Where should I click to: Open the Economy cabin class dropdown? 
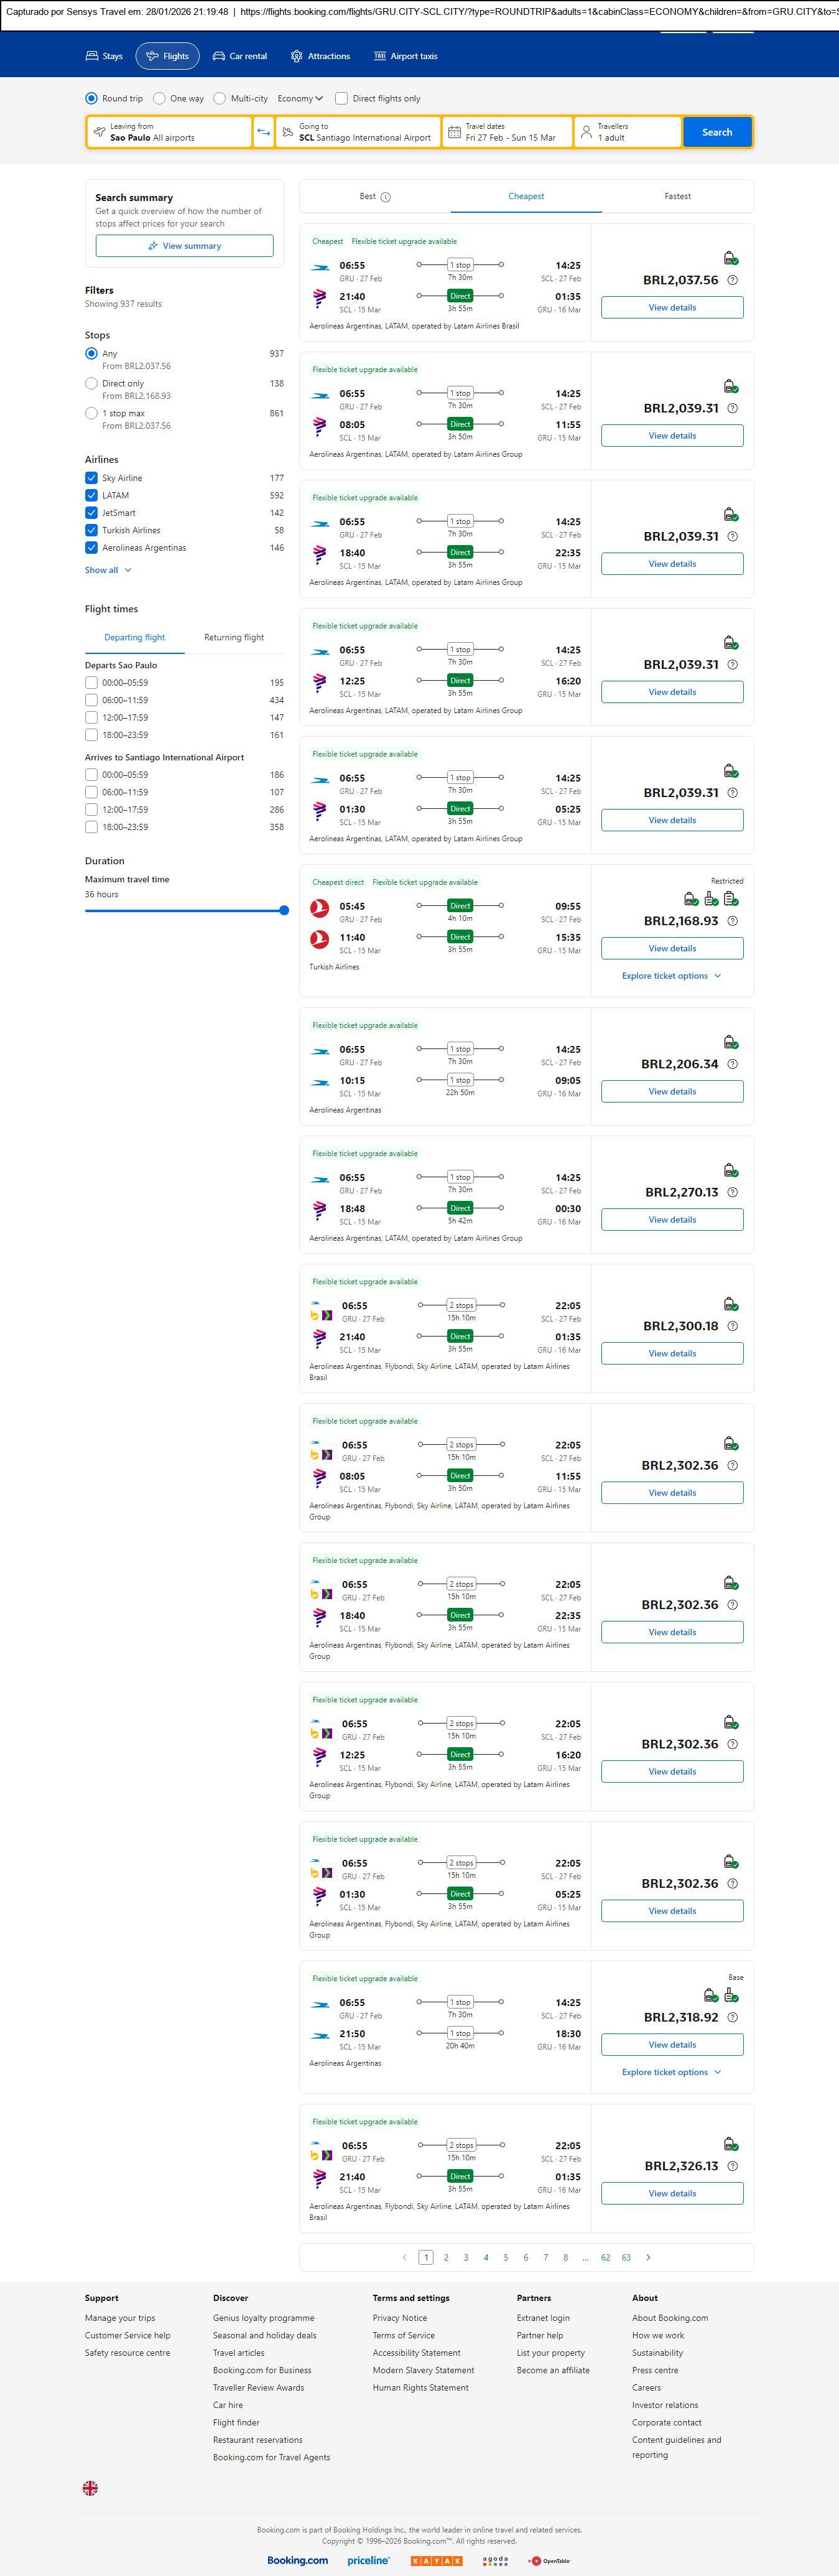point(300,99)
